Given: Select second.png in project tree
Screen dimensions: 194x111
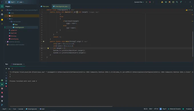Looking at the screenshot, I should point(14,39).
